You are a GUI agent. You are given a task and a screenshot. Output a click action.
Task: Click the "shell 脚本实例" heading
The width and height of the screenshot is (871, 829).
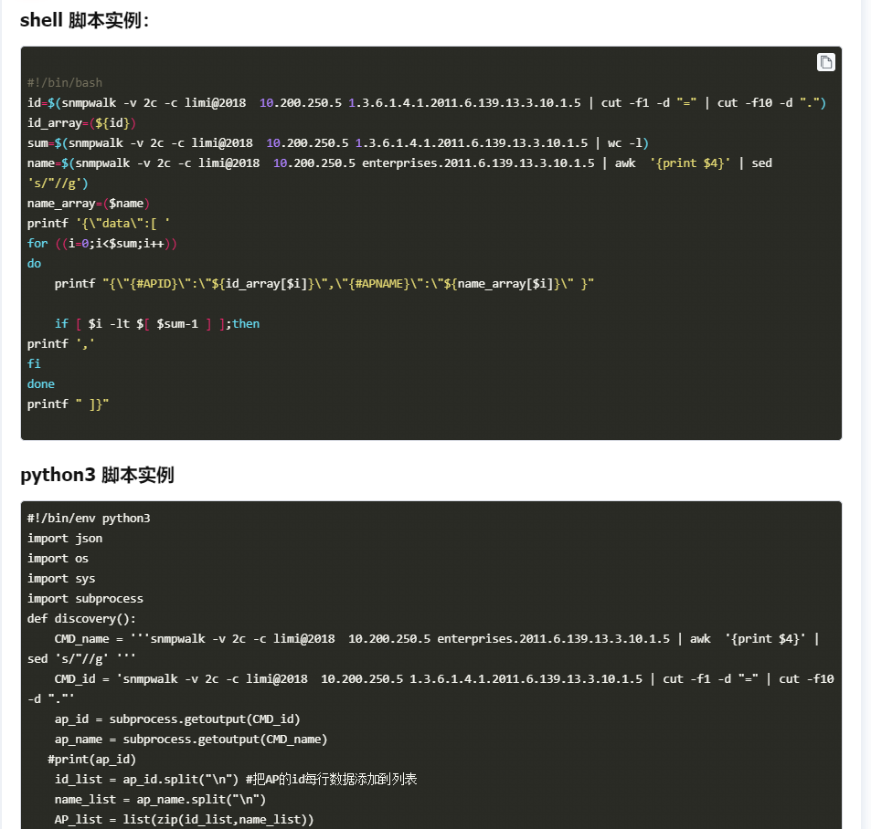click(84, 20)
